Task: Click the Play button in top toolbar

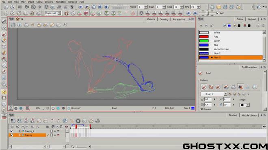Action: coord(81,7)
